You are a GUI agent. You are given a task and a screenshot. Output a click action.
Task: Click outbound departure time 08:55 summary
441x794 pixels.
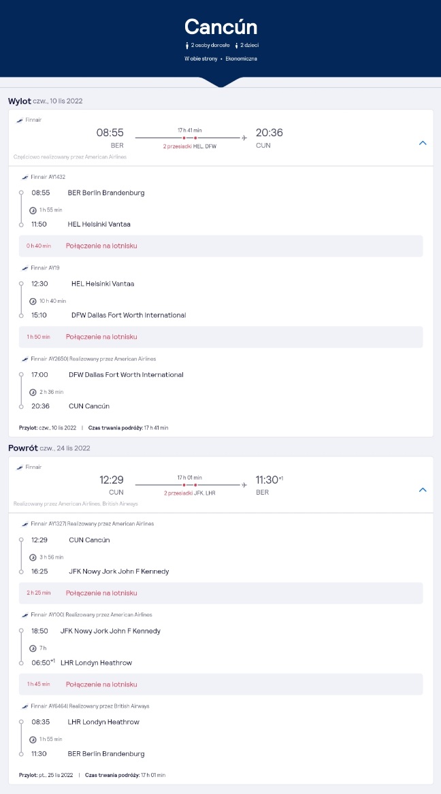pyautogui.click(x=110, y=133)
